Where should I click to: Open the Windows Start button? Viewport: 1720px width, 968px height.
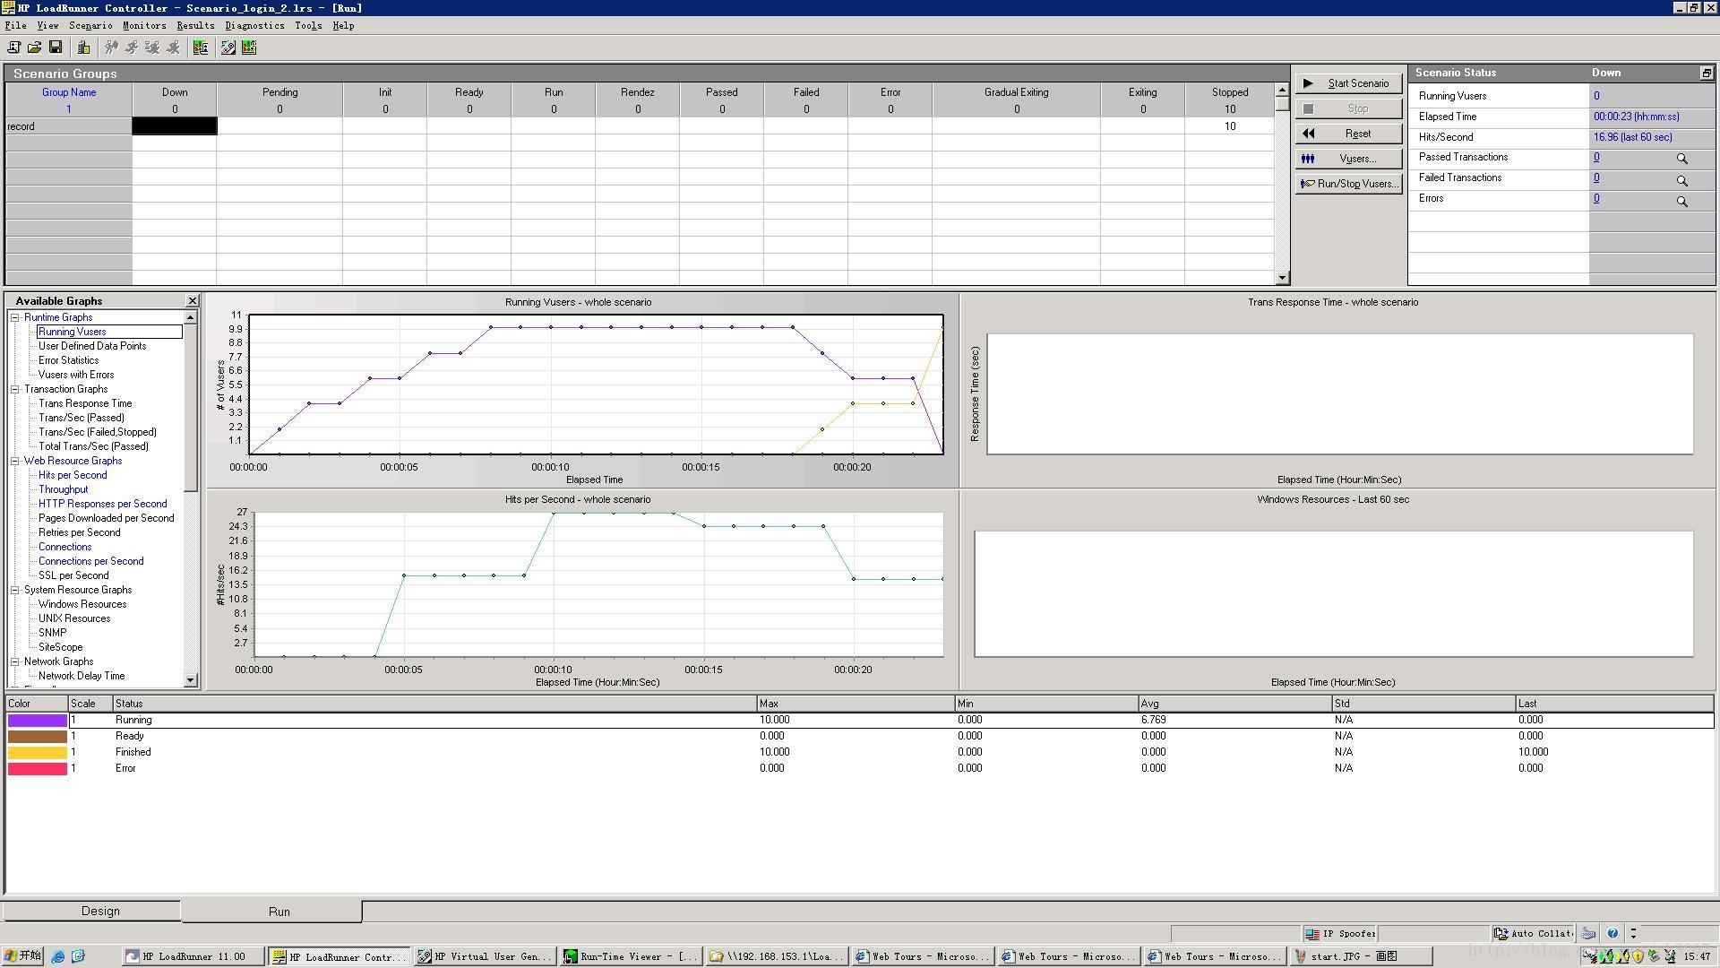(x=22, y=956)
